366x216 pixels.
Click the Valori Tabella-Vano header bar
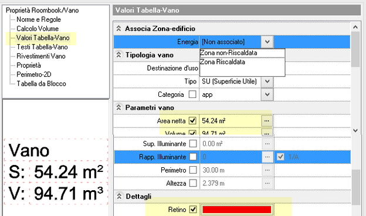(237, 11)
